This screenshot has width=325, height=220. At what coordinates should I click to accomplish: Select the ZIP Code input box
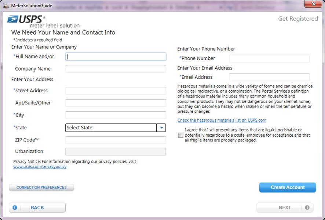click(x=116, y=140)
